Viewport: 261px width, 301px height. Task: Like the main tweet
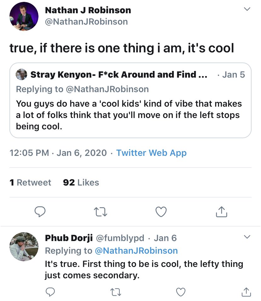point(161,212)
